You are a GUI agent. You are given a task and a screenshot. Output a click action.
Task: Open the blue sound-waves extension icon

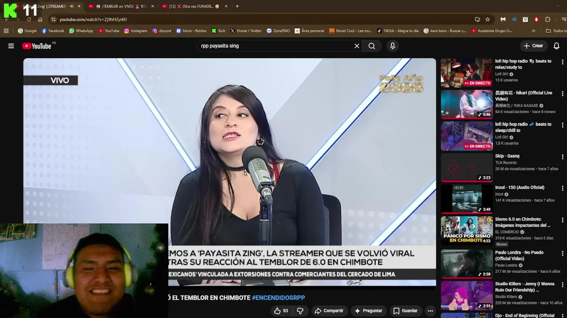[x=514, y=19]
